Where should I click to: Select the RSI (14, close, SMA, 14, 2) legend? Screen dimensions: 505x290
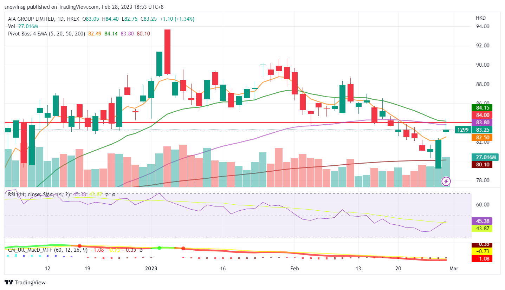[x=39, y=194]
